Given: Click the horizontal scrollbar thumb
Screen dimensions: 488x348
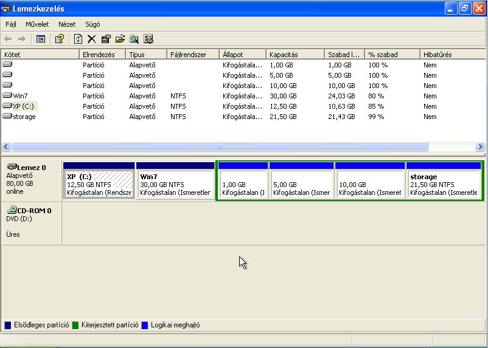Looking at the screenshot, I should (220, 146).
